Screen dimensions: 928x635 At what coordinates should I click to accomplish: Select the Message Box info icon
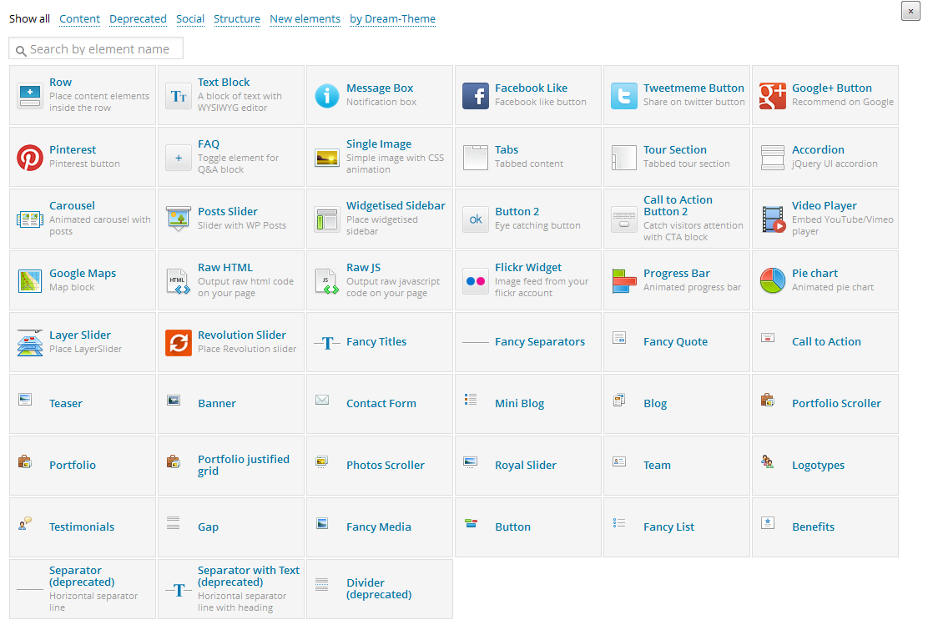[x=327, y=96]
